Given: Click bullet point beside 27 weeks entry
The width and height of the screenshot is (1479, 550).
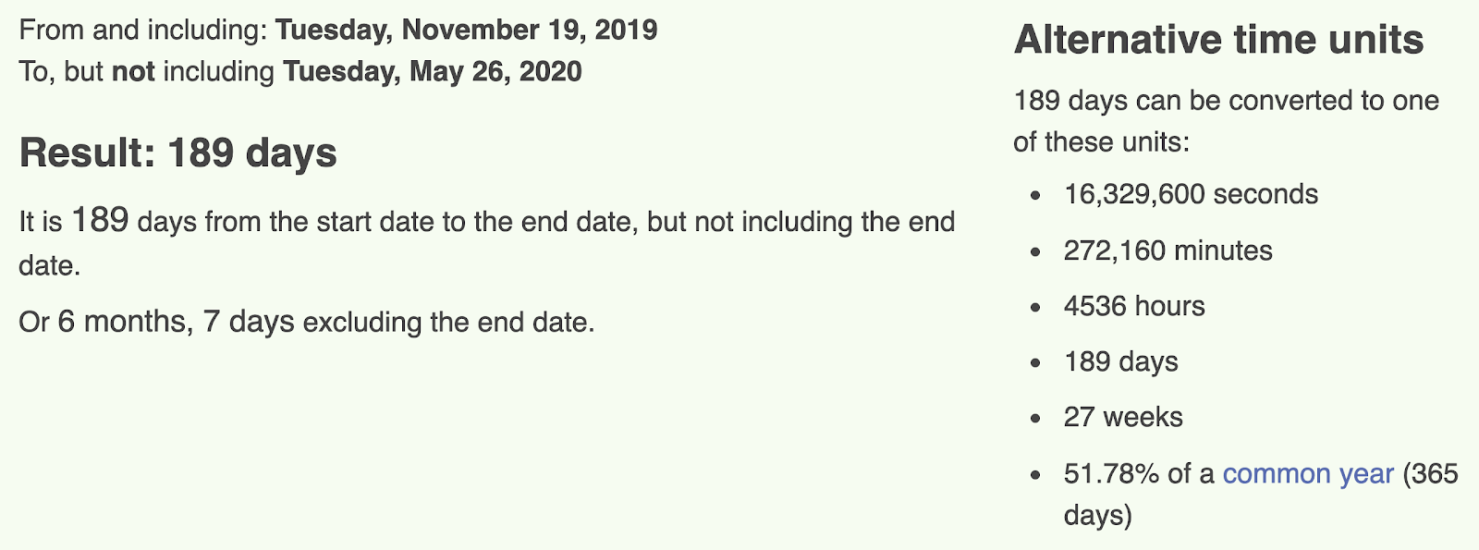Looking at the screenshot, I should click(x=1035, y=419).
